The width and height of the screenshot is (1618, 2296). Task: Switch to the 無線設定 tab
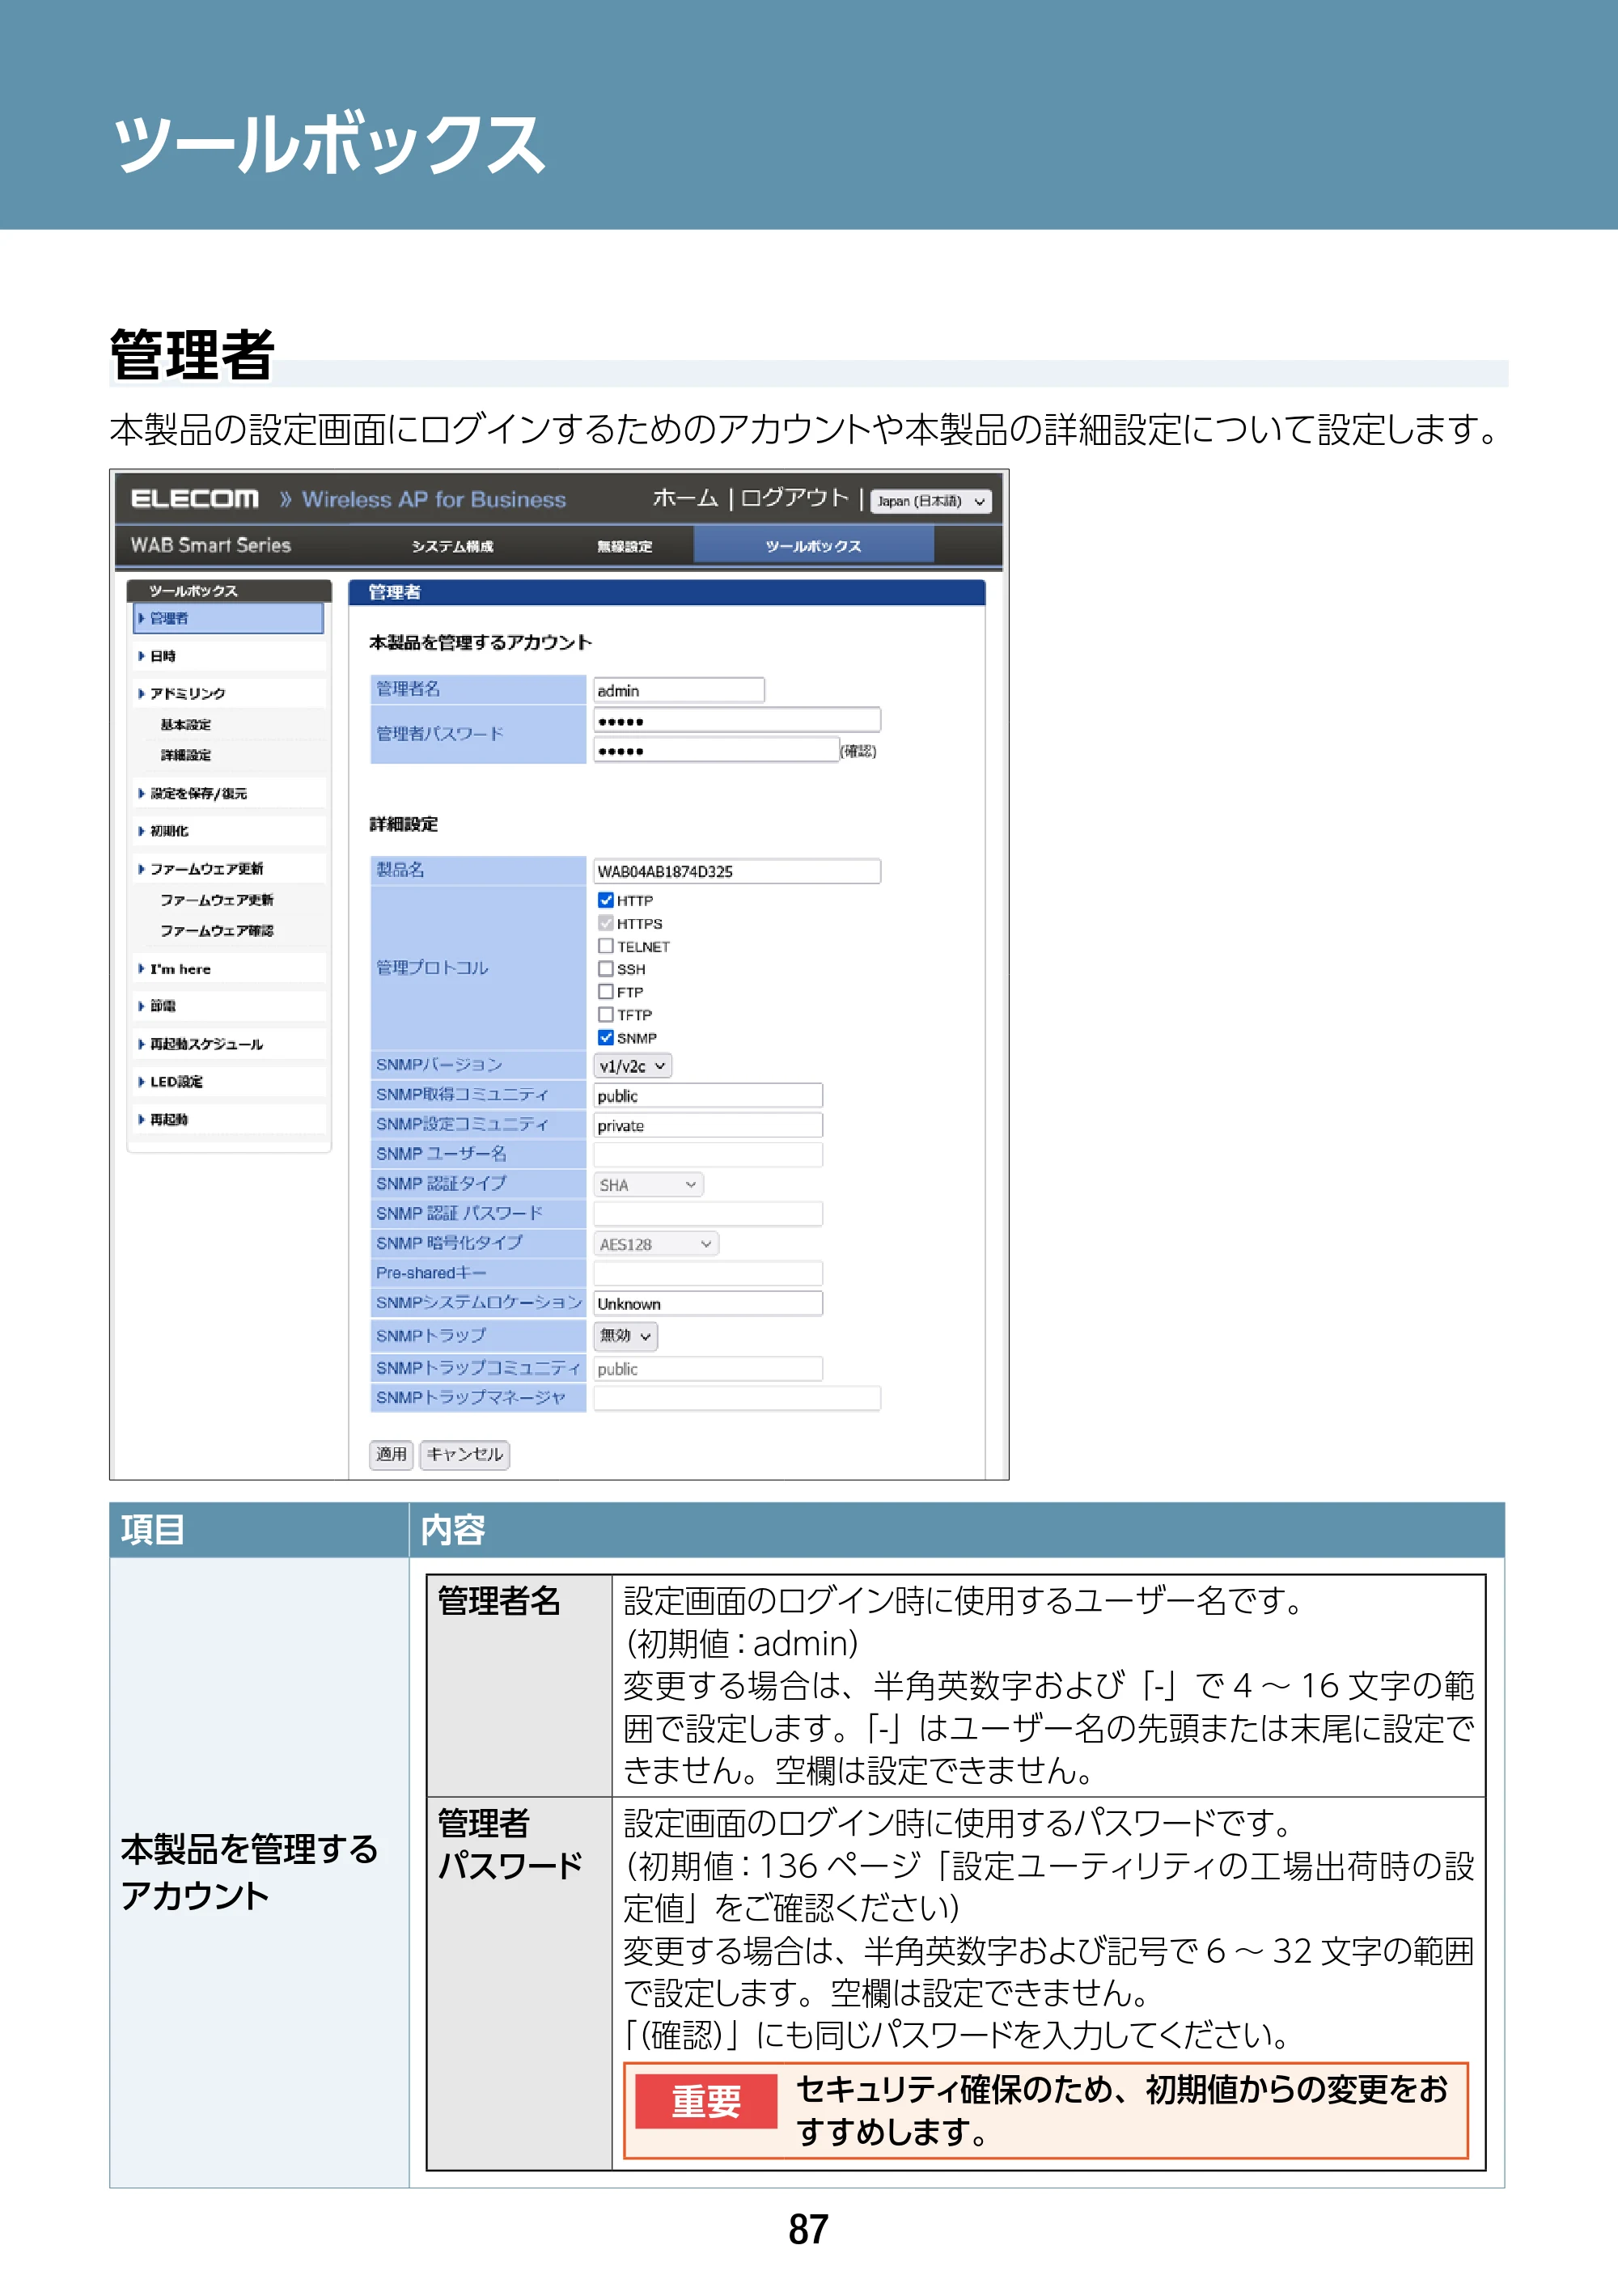(624, 546)
